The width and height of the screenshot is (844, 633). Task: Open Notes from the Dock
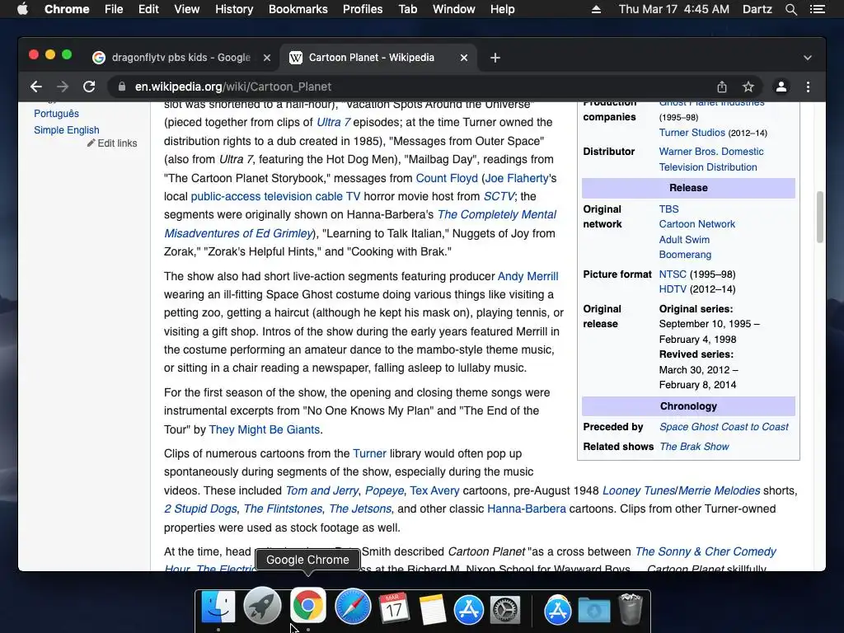coord(432,608)
